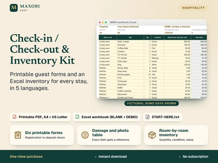This screenshot has width=218, height=163.
Task: Click the clipboard icon for printable forms
Action: 18,135
